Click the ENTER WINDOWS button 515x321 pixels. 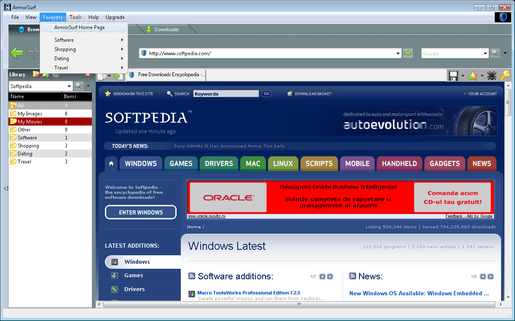(141, 212)
